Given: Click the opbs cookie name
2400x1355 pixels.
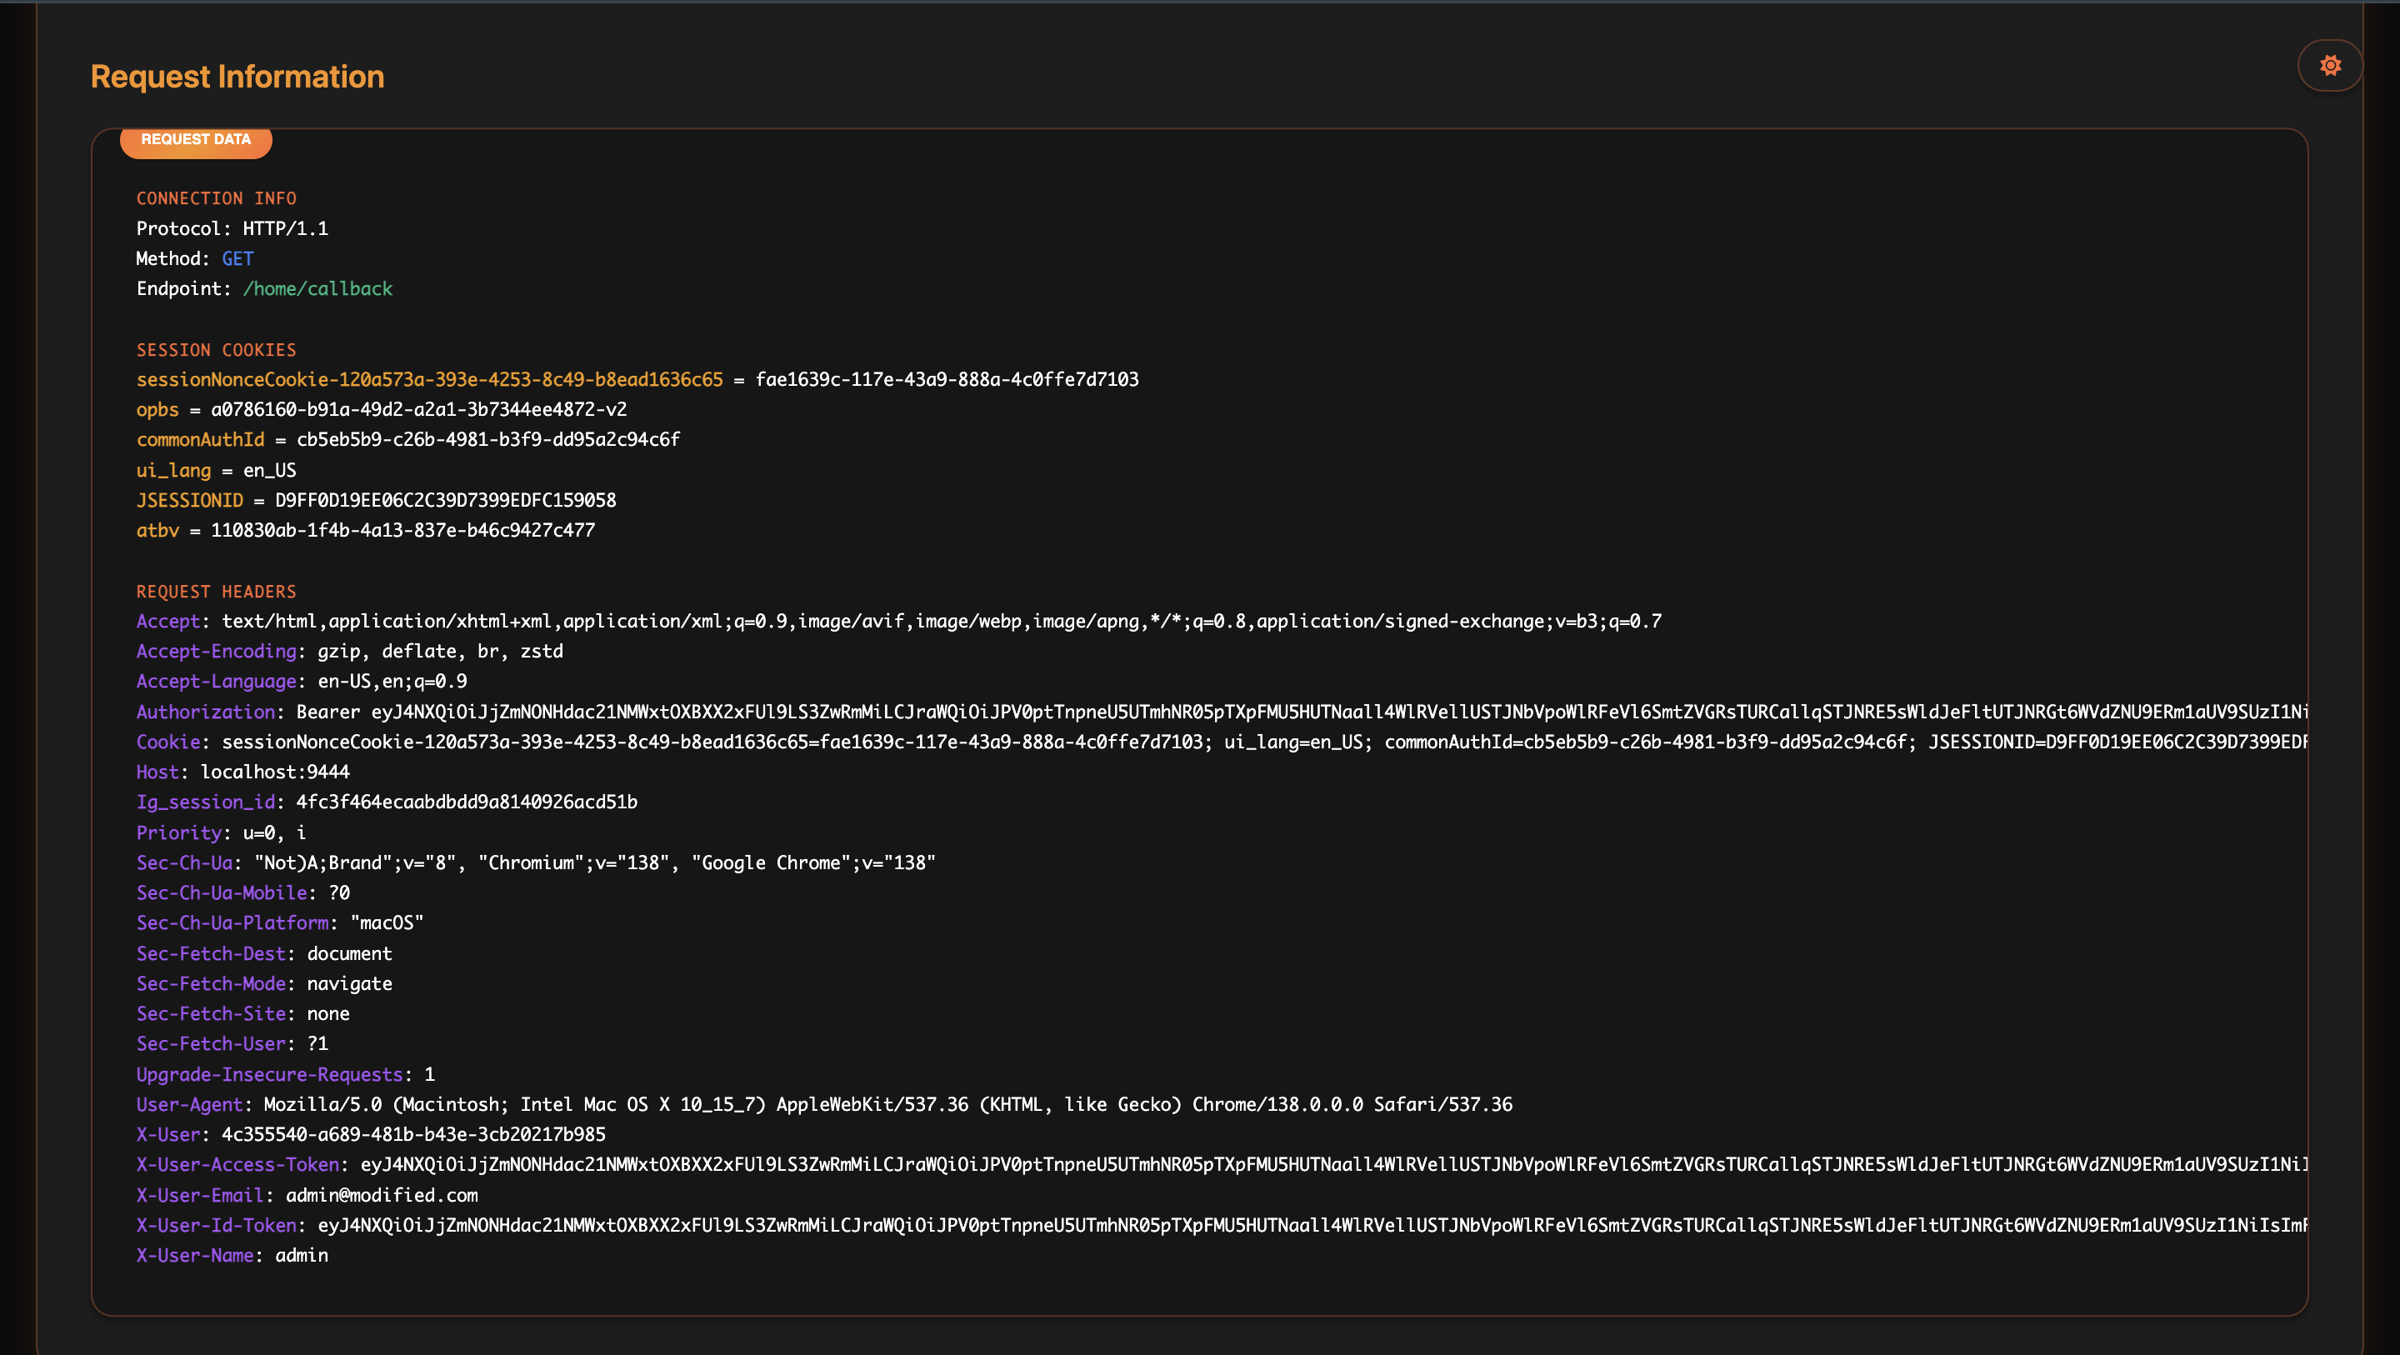Looking at the screenshot, I should tap(157, 410).
